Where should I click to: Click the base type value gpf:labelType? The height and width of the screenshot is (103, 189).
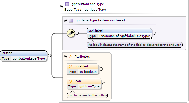coord(95,10)
